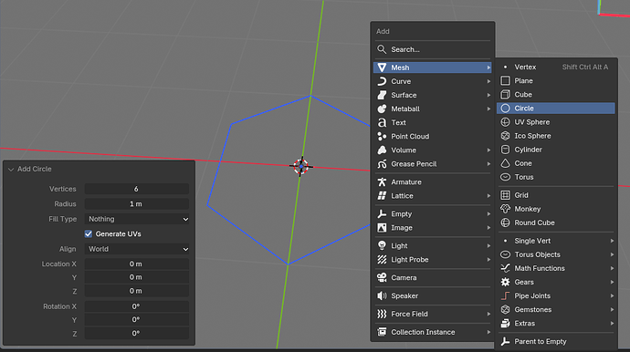Image resolution: width=630 pixels, height=352 pixels.
Task: Toggle the Generate UVs checkbox
Action: point(89,234)
